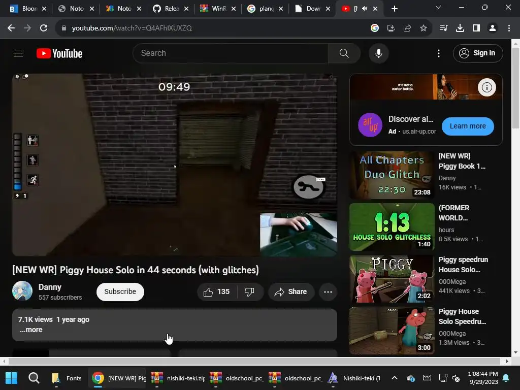Open the Fonts folder in taskbar
This screenshot has height=390, width=520.
coord(67,378)
